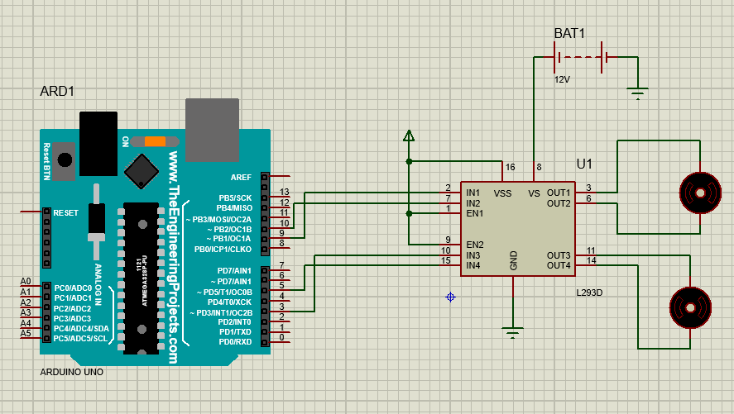Viewport: 734px width, 414px height.
Task: Click the U1 reference label
Action: tap(584, 164)
